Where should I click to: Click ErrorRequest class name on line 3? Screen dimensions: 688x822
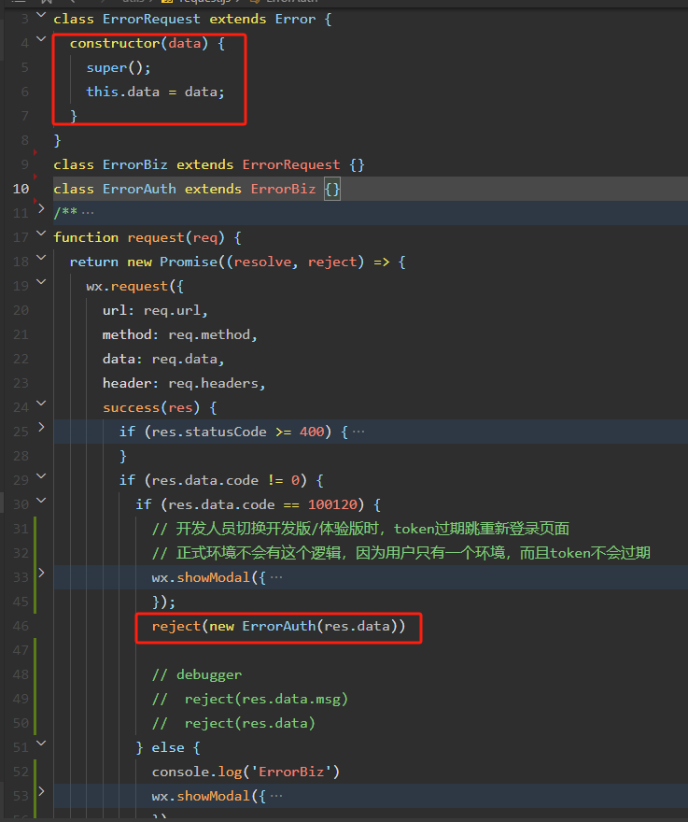click(x=151, y=19)
